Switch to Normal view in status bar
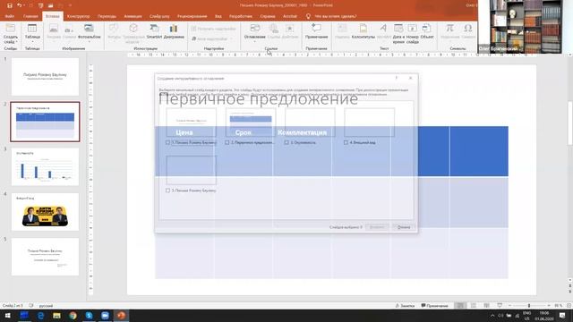Screen dimensions: 573x322 [x=460, y=306]
